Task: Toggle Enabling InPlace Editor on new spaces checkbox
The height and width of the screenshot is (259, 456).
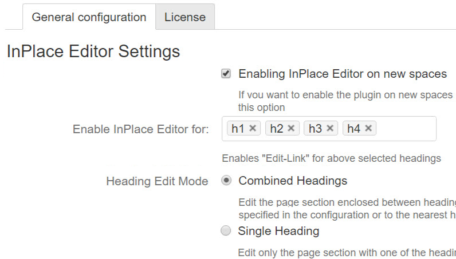Action: (226, 74)
